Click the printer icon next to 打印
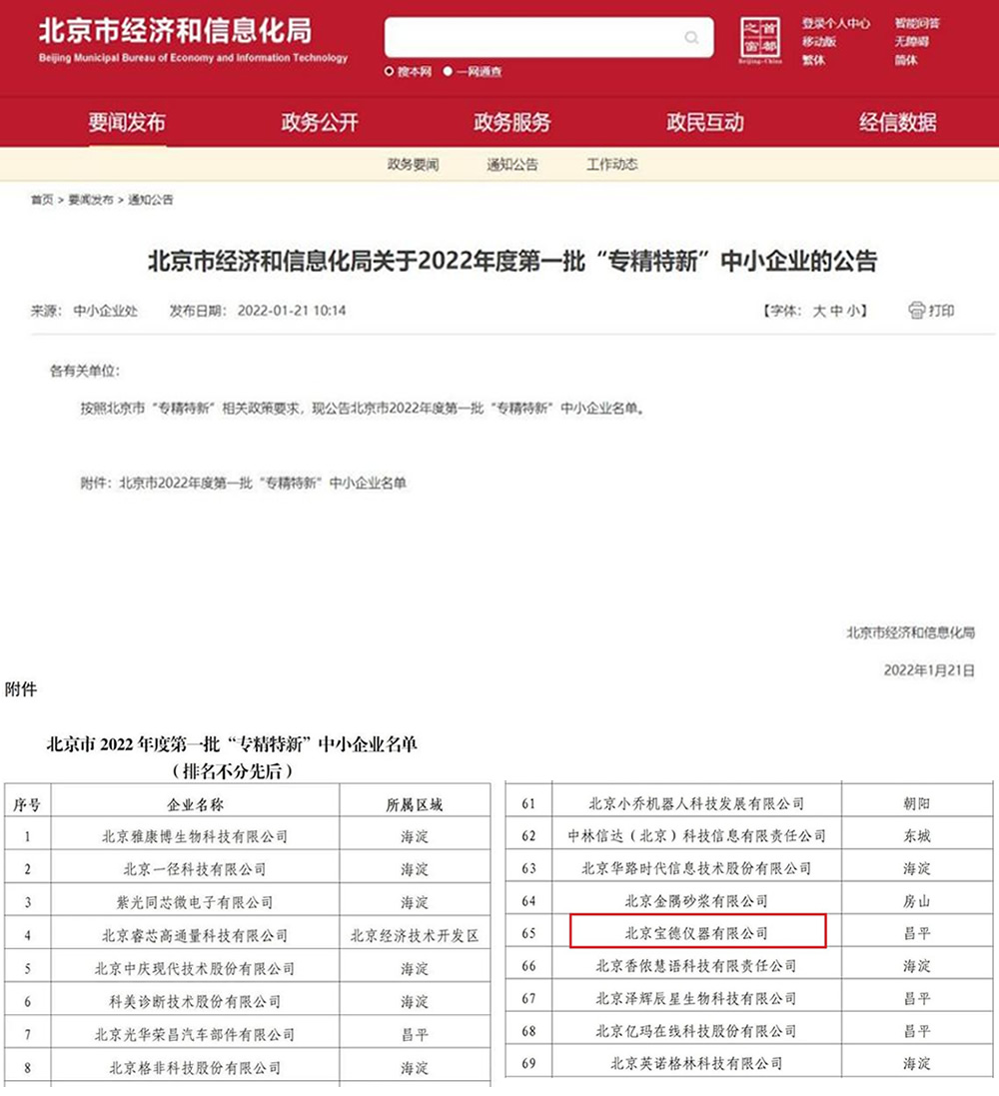 pos(916,311)
